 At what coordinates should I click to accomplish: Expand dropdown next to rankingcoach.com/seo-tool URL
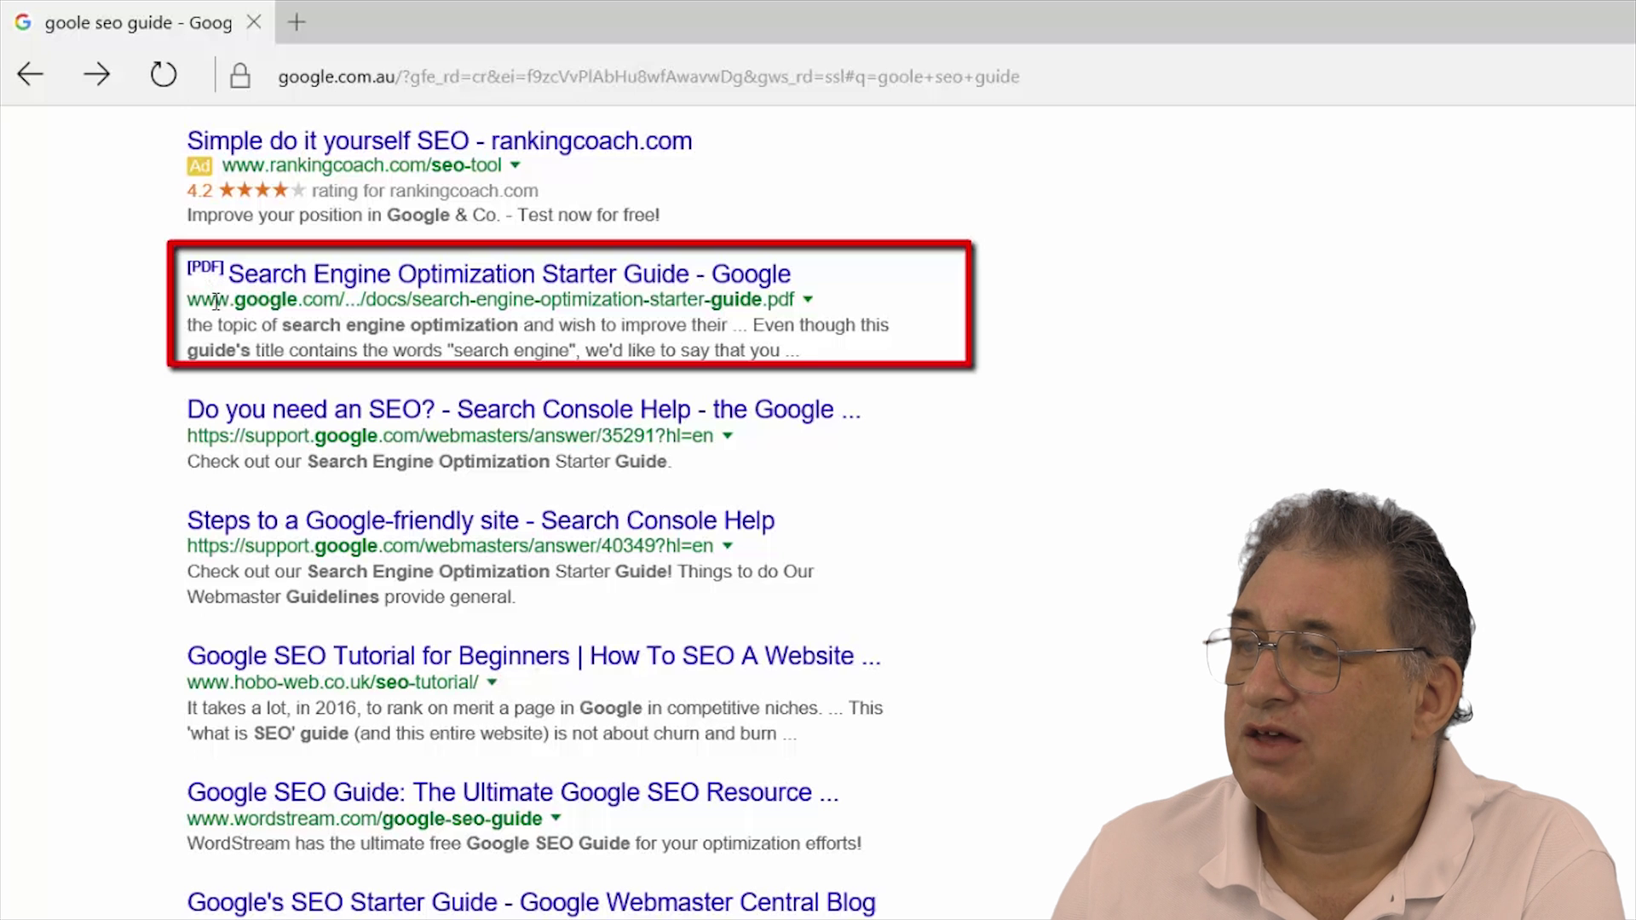[x=515, y=165]
